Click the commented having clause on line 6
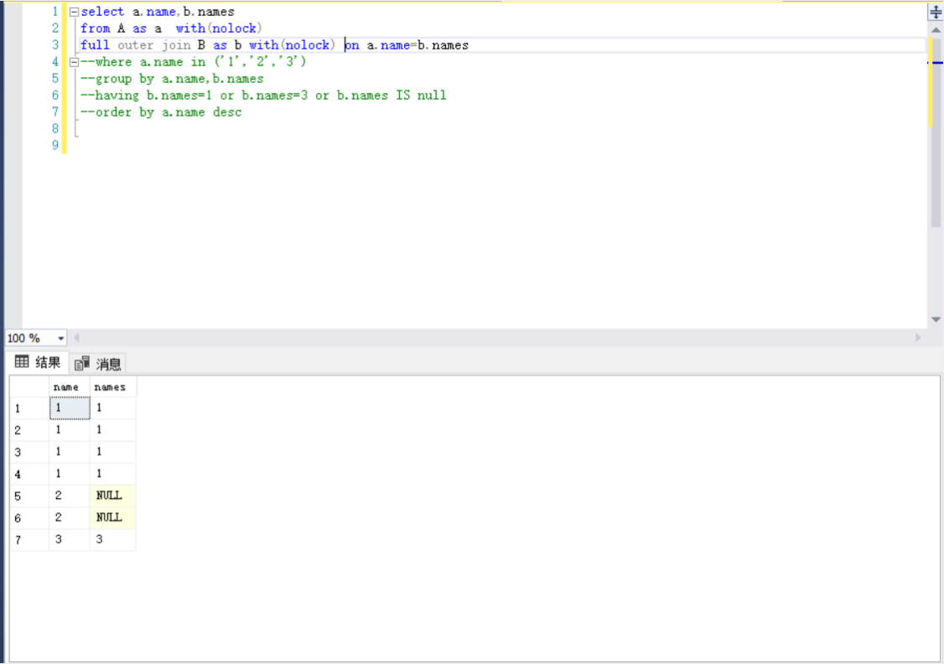 [x=264, y=95]
